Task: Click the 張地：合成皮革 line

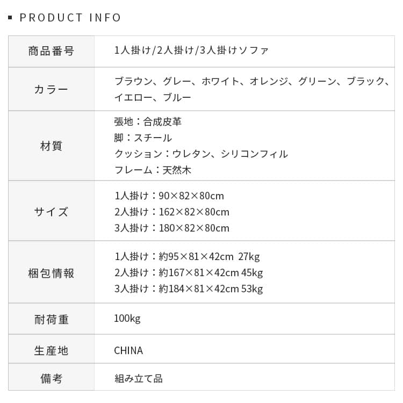Action: click(148, 121)
